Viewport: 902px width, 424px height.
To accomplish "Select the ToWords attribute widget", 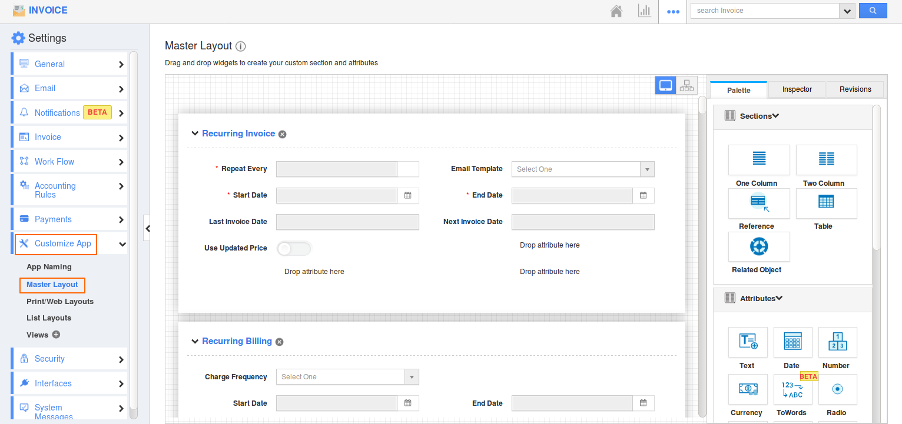I will (x=793, y=389).
